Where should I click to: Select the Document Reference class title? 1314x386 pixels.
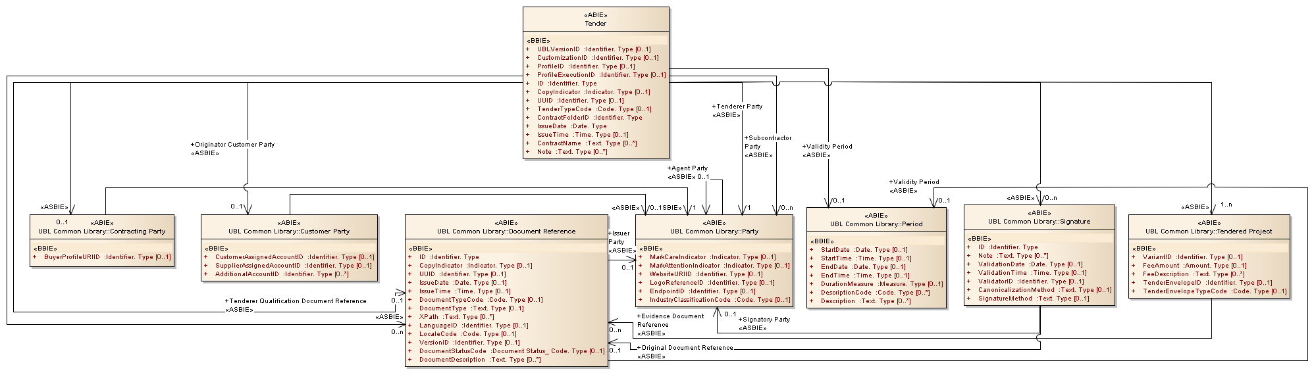point(506,231)
